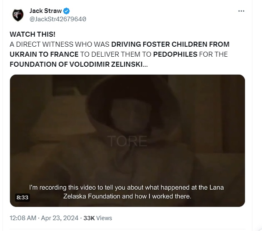Open the three-dot more options menu
This screenshot has width=262, height=231.
[241, 11]
